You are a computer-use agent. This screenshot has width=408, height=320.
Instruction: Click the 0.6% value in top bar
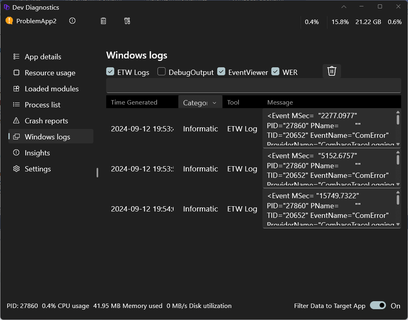[395, 22]
